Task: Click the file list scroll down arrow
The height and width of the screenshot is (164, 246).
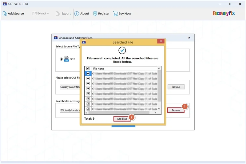Action: click(159, 109)
